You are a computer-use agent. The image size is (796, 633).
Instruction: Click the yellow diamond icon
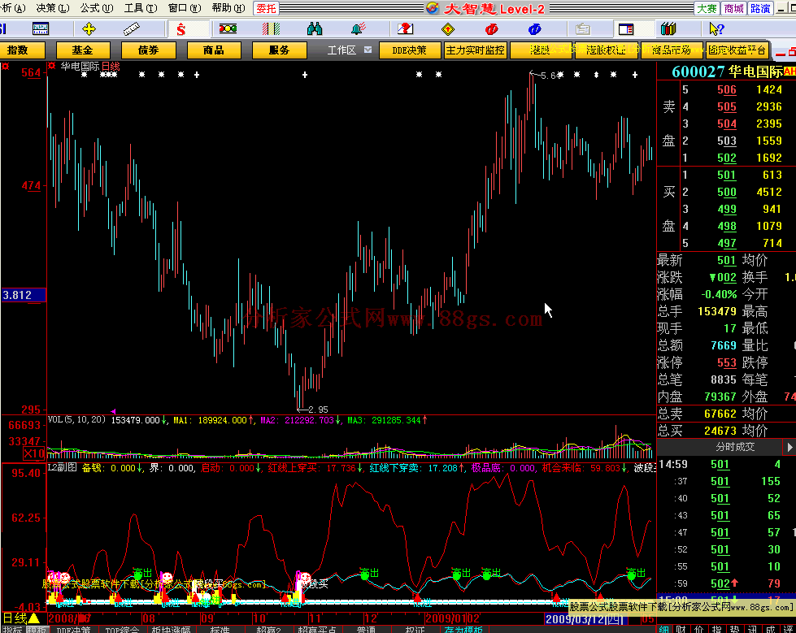[448, 29]
